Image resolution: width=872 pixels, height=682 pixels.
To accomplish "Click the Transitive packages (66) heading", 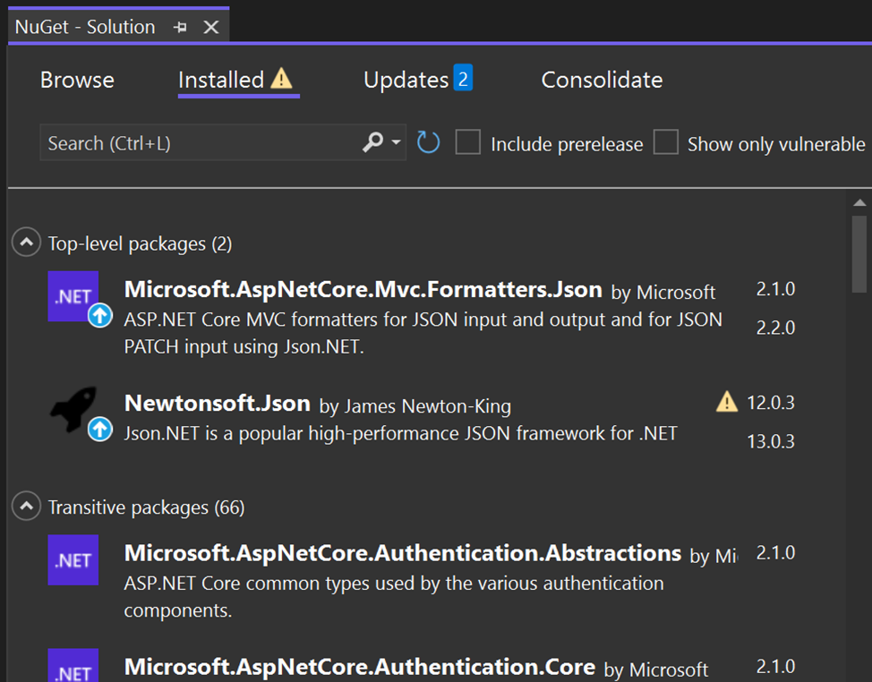I will pos(146,507).
